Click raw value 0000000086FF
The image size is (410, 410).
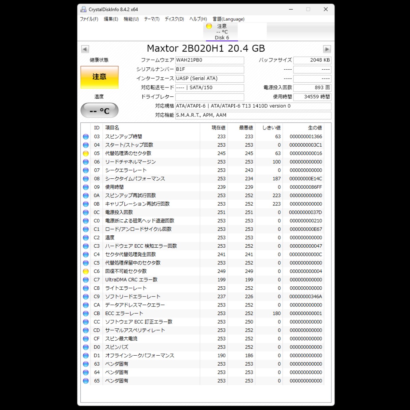[305, 187]
